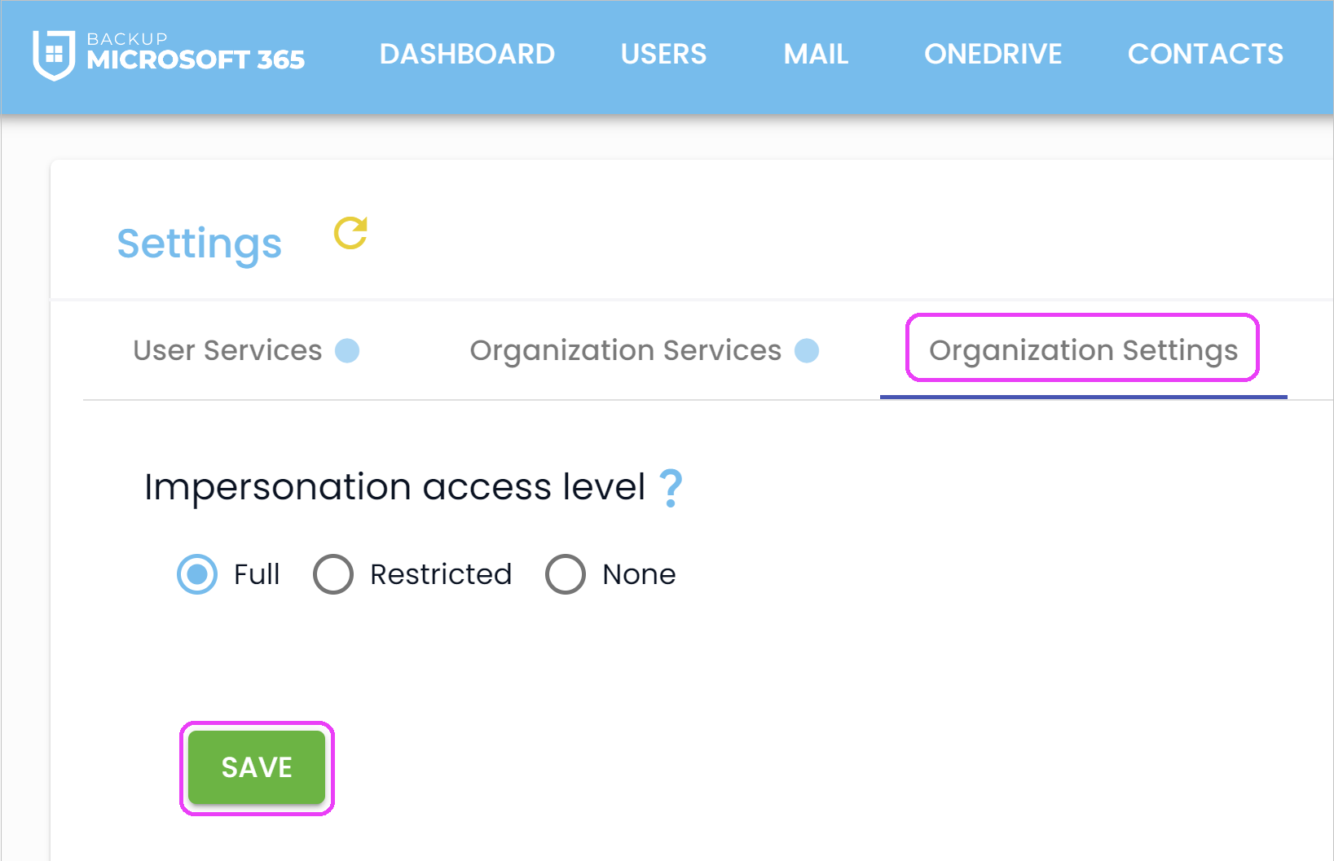Select the Full impersonation radio button
The image size is (1334, 861).
tap(197, 574)
